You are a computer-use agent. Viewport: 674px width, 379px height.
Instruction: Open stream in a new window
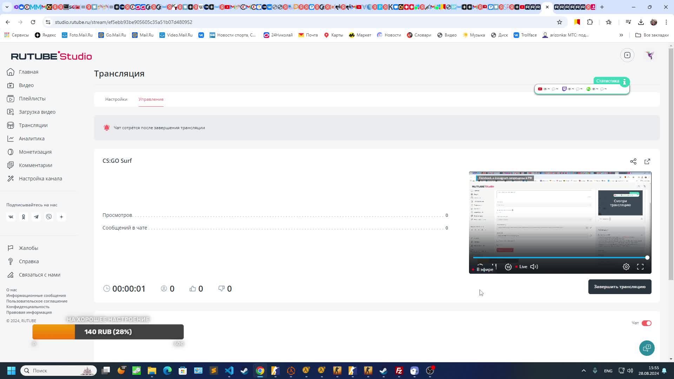pos(647,161)
